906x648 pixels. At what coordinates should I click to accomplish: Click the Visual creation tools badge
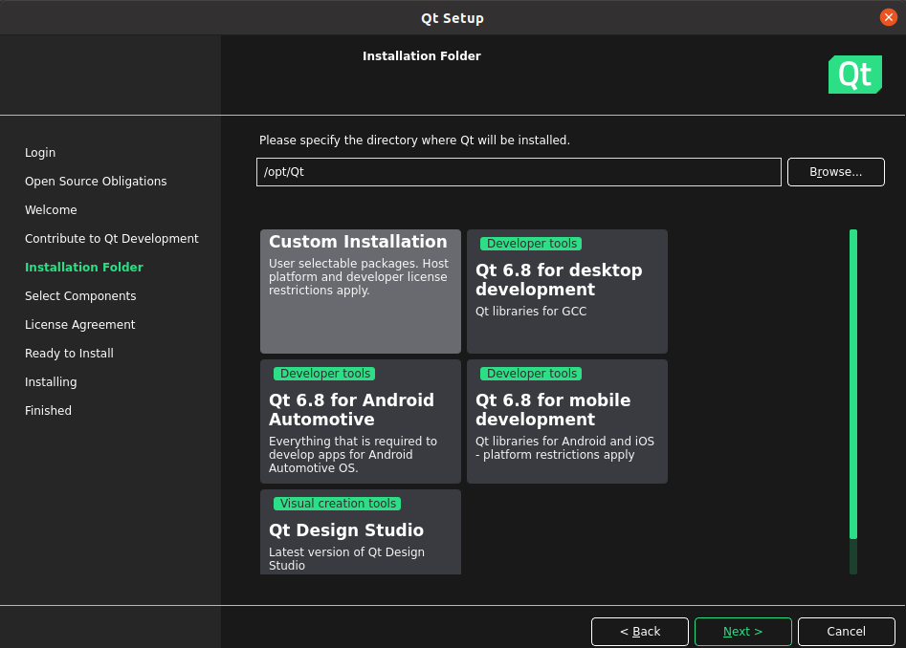click(x=337, y=504)
